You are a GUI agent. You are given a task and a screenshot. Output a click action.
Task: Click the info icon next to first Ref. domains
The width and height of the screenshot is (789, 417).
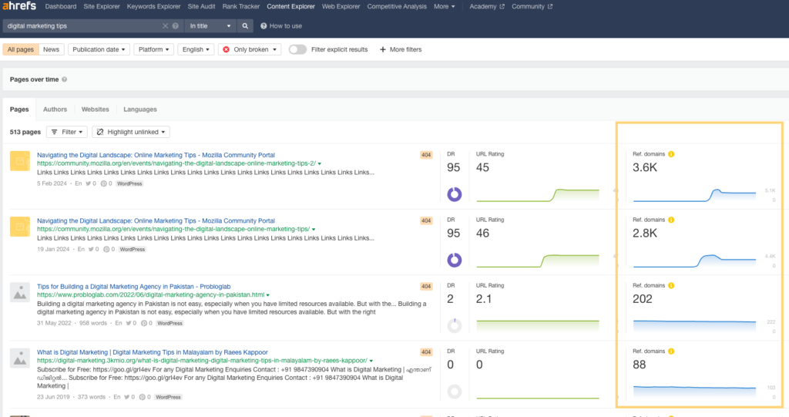(x=671, y=154)
